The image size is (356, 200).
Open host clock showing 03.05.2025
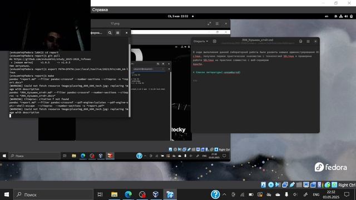[331, 194]
